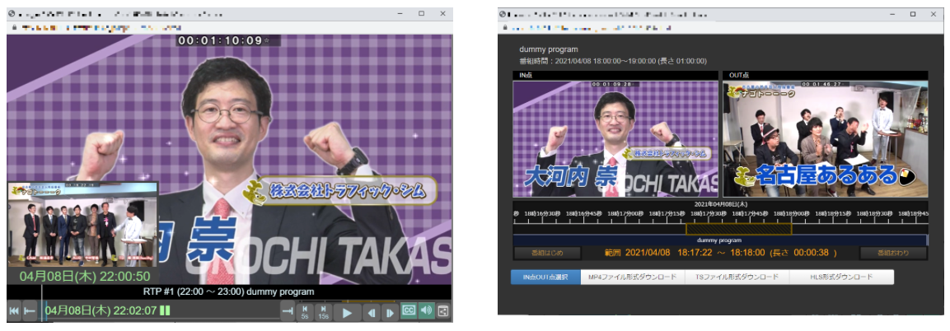Click the address bar of the player window
Viewport: 950px width, 331px height.
[x=230, y=28]
